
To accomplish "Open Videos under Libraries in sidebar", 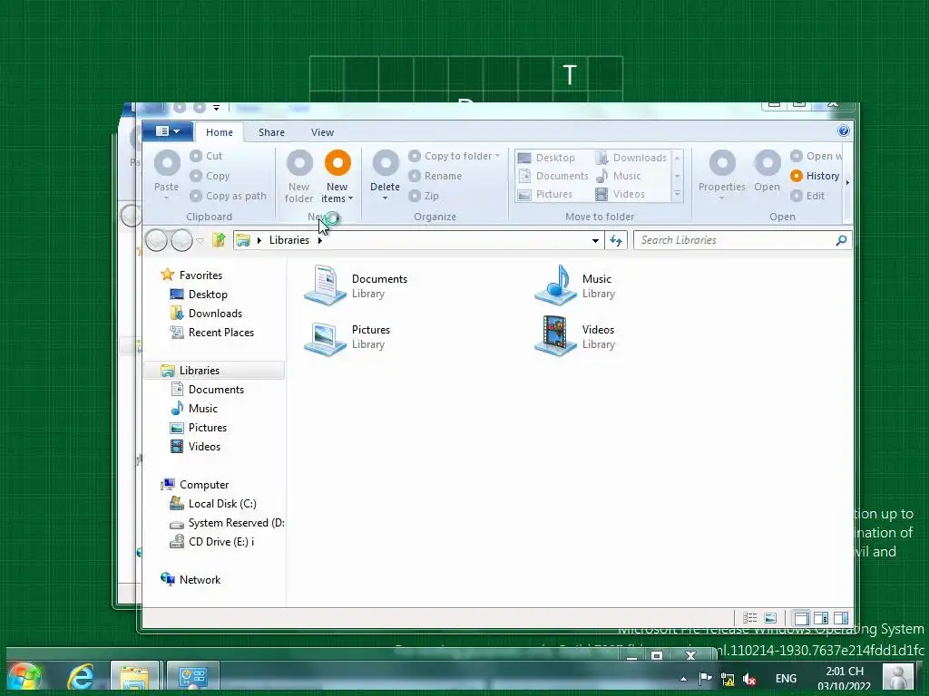I will click(x=196, y=446).
